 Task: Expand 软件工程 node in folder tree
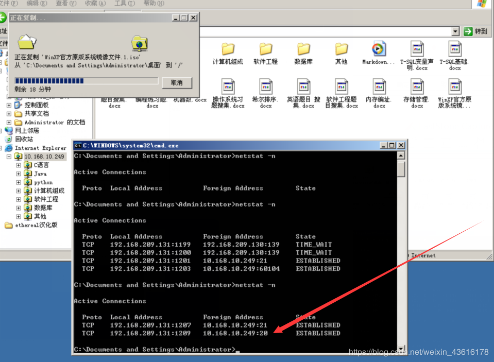click(18, 199)
